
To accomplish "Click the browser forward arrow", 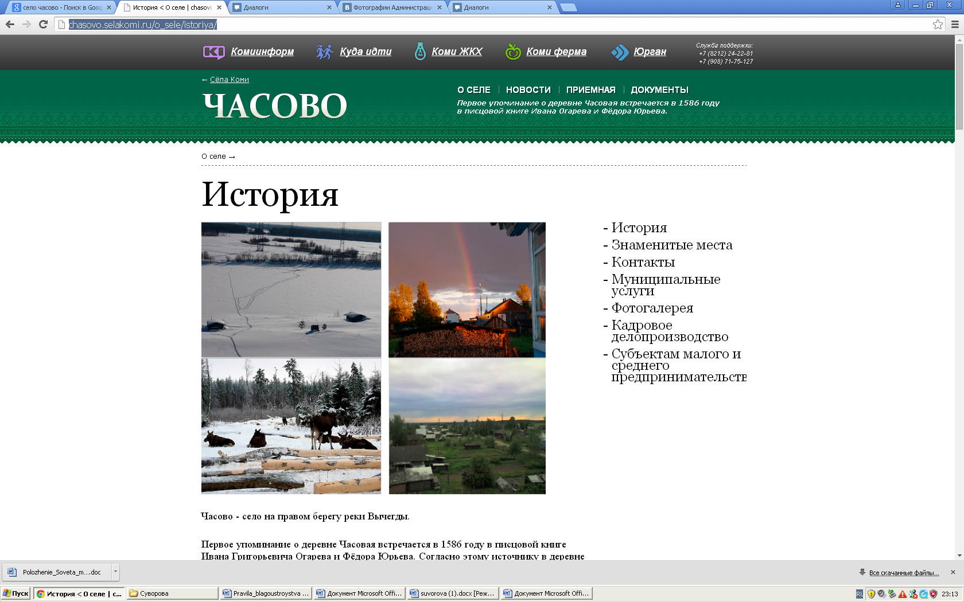I will pyautogui.click(x=26, y=24).
